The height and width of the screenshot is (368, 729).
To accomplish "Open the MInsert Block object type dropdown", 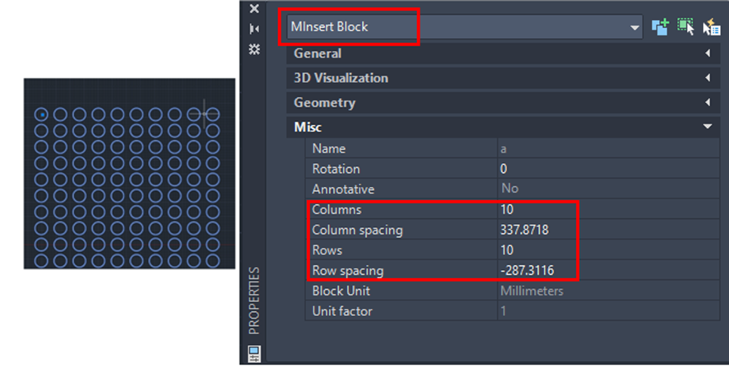I will pyautogui.click(x=634, y=27).
